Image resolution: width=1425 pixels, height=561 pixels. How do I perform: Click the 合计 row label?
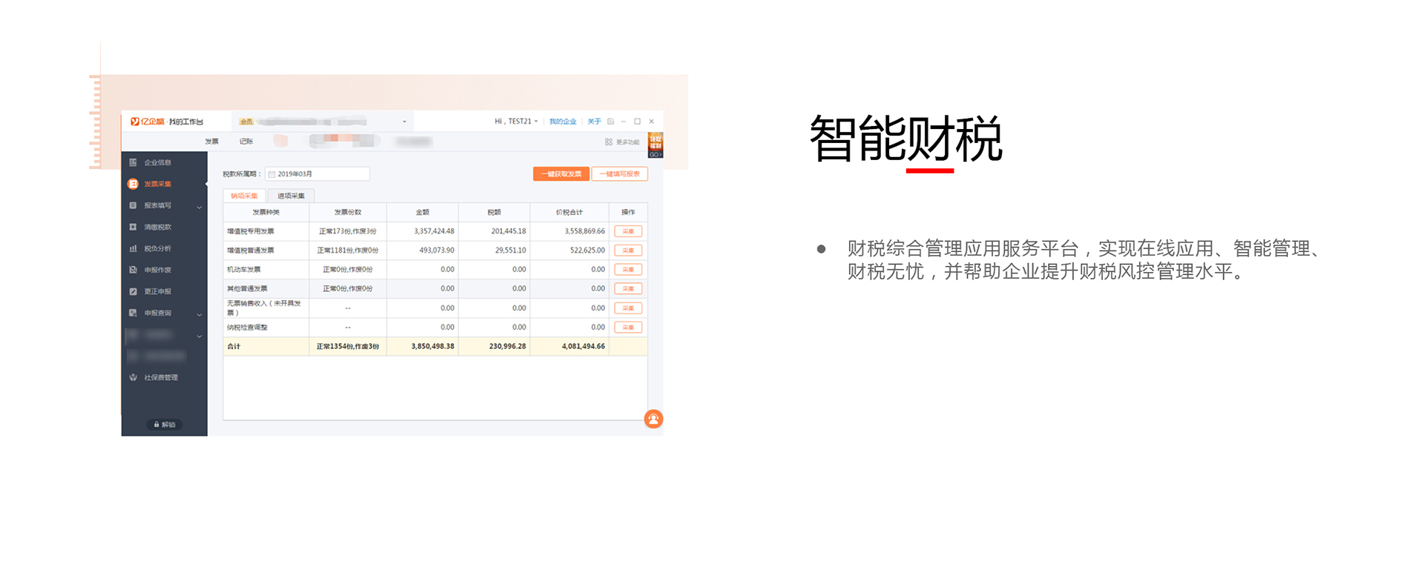pyautogui.click(x=234, y=347)
